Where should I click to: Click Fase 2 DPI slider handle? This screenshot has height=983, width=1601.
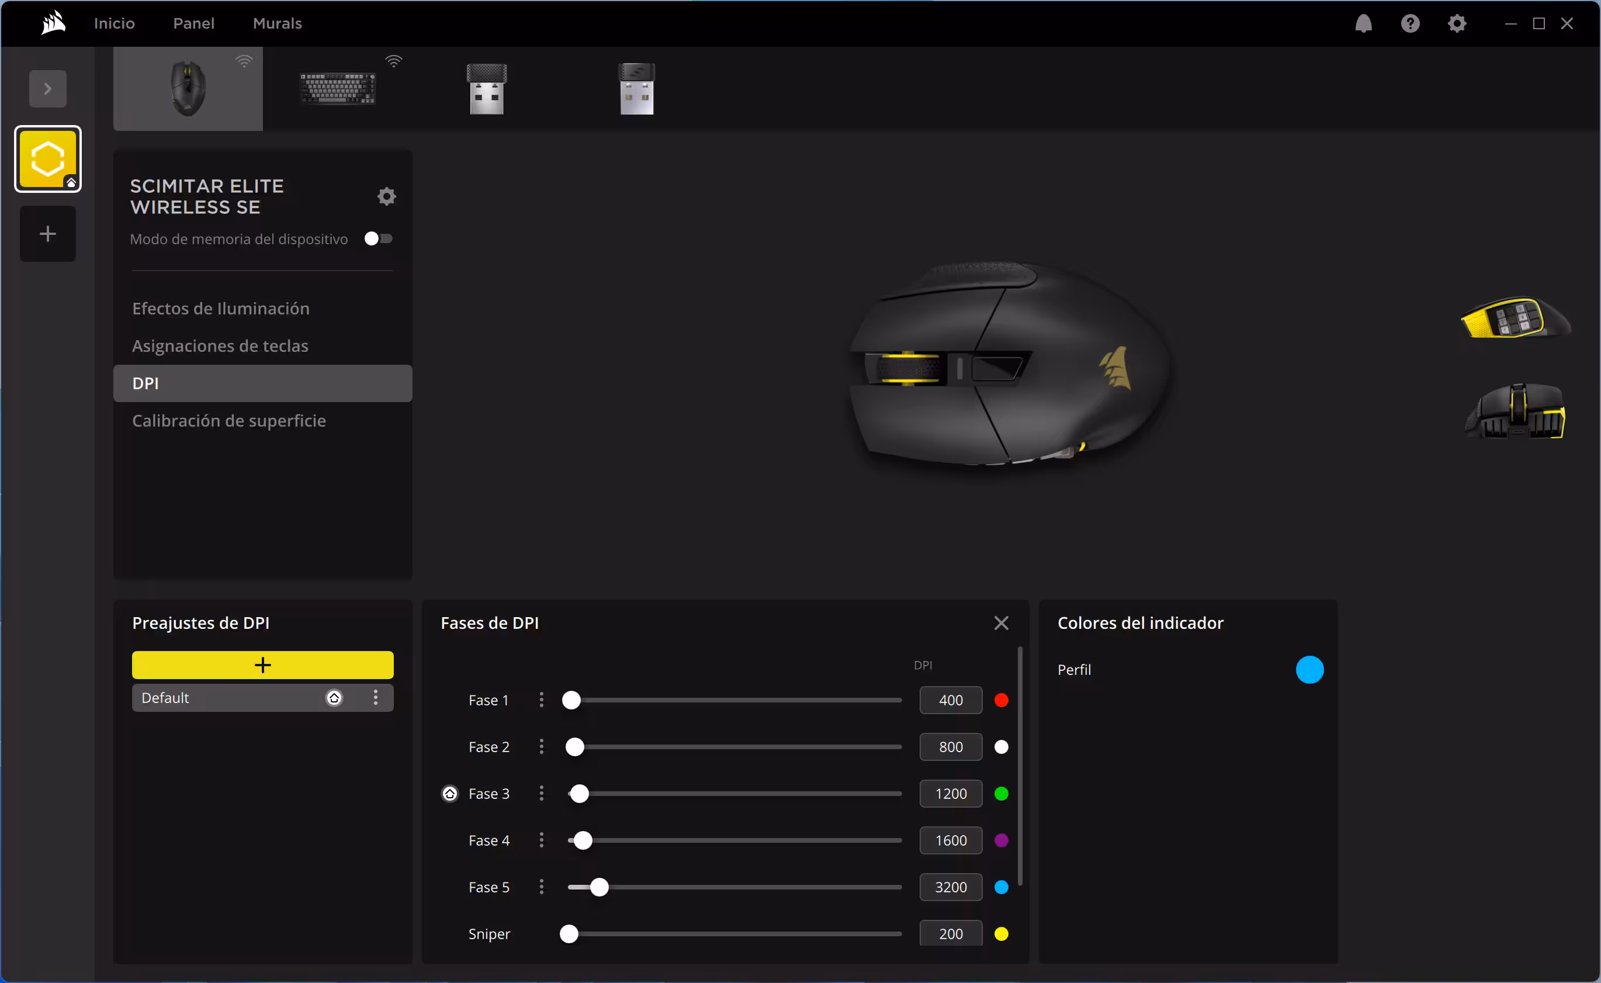[574, 747]
